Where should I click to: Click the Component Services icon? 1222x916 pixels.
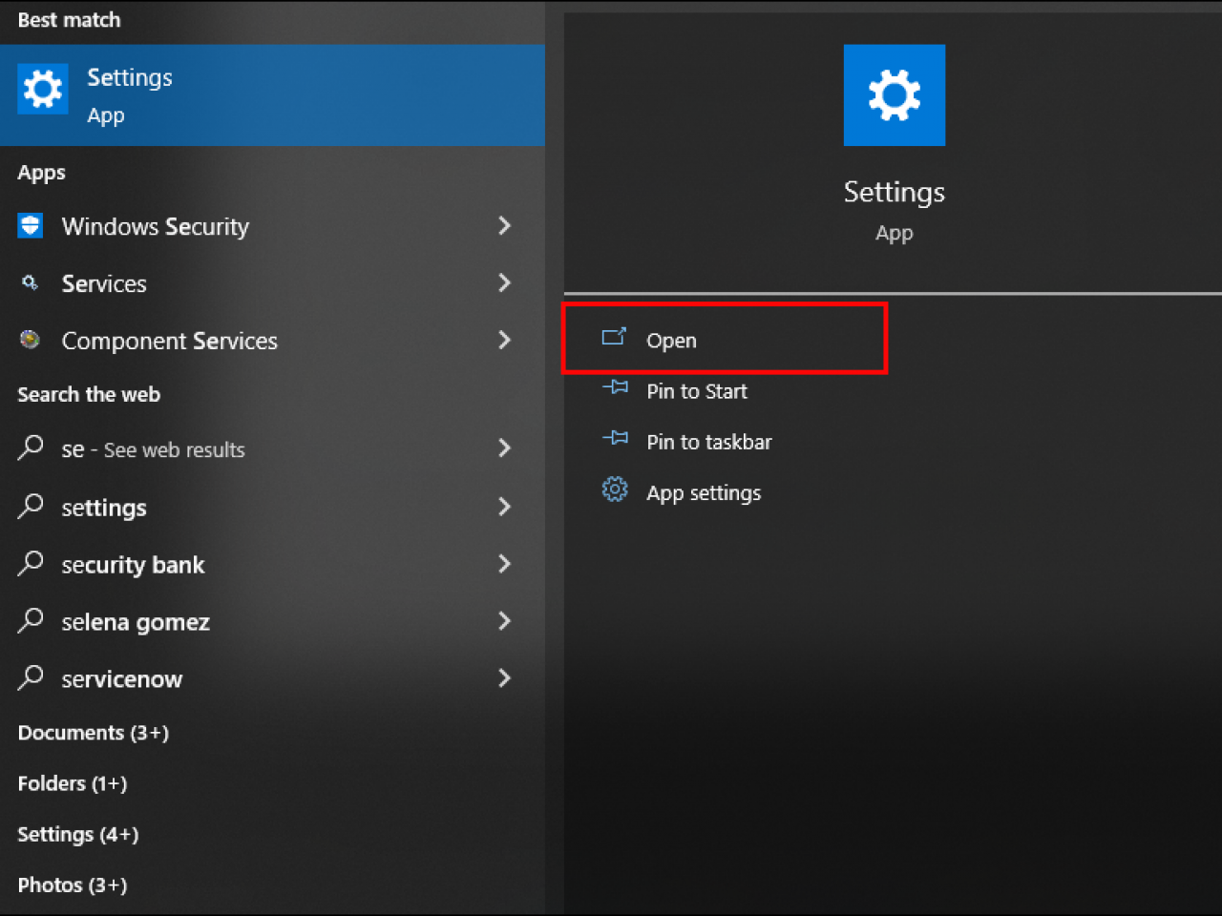click(x=31, y=340)
